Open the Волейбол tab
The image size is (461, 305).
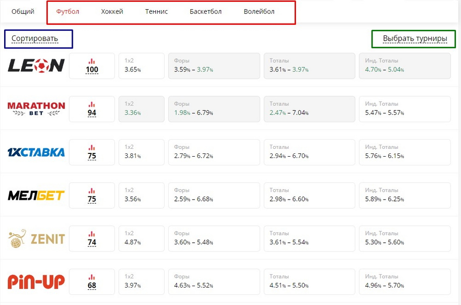coord(259,12)
